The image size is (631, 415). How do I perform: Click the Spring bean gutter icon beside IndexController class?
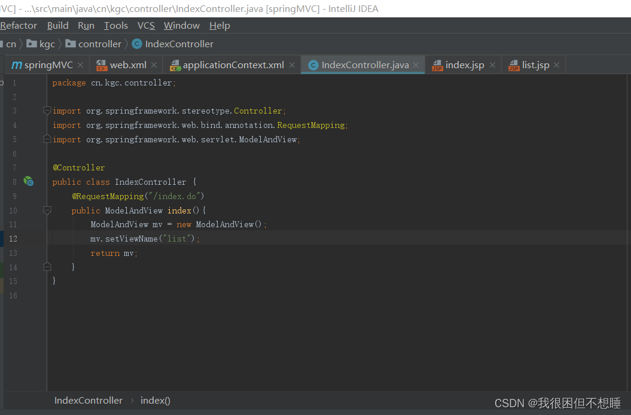click(x=28, y=181)
